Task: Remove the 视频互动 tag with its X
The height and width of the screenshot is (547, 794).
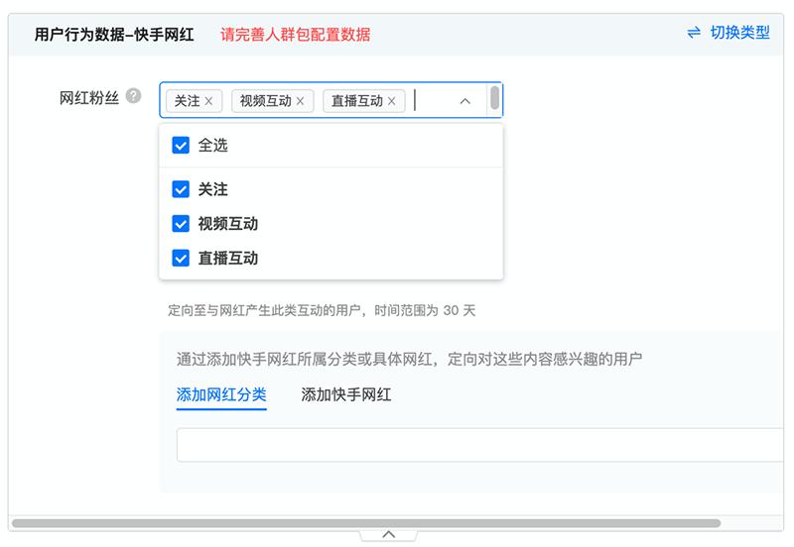Action: click(x=300, y=101)
